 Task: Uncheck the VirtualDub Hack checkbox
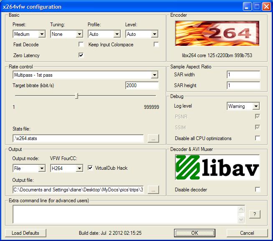(90, 168)
